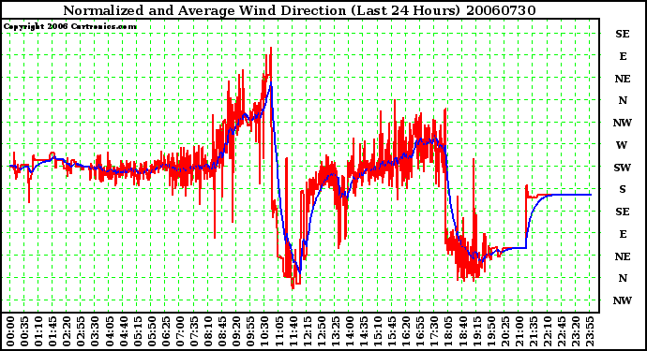Select the 02:20 time axis label
This screenshot has height=351, width=647.
(67, 331)
